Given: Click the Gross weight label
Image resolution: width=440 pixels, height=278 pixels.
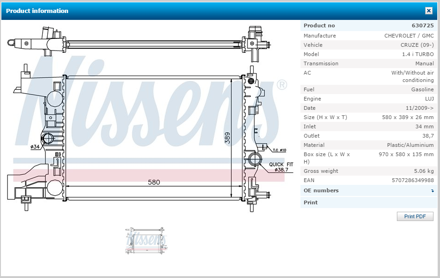Looking at the screenshot, I should (321, 171).
